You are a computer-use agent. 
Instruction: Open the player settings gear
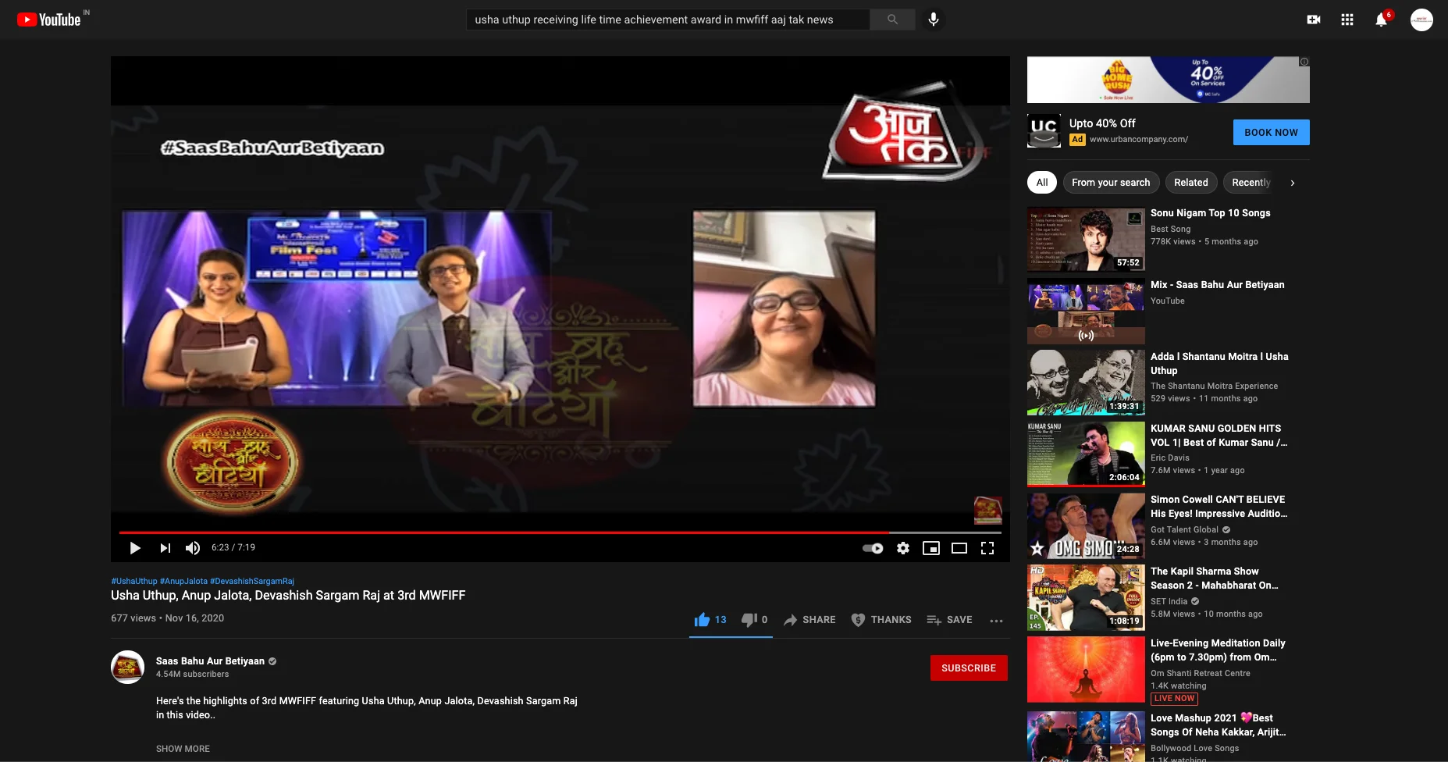(903, 548)
